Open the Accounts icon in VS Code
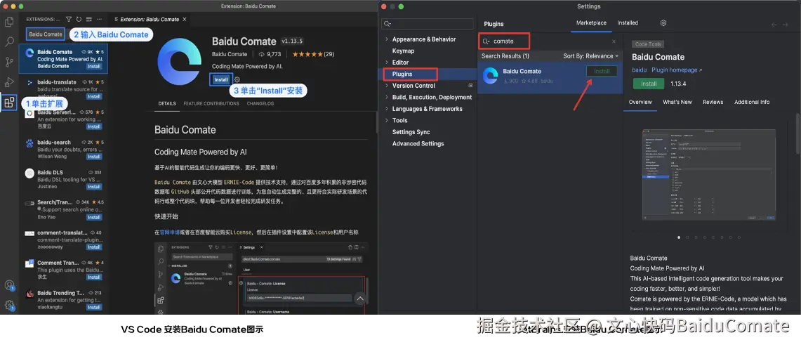 click(x=8, y=286)
